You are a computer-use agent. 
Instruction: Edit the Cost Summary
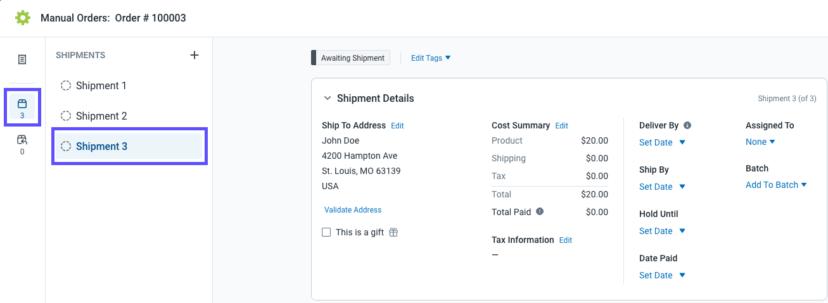[561, 125]
